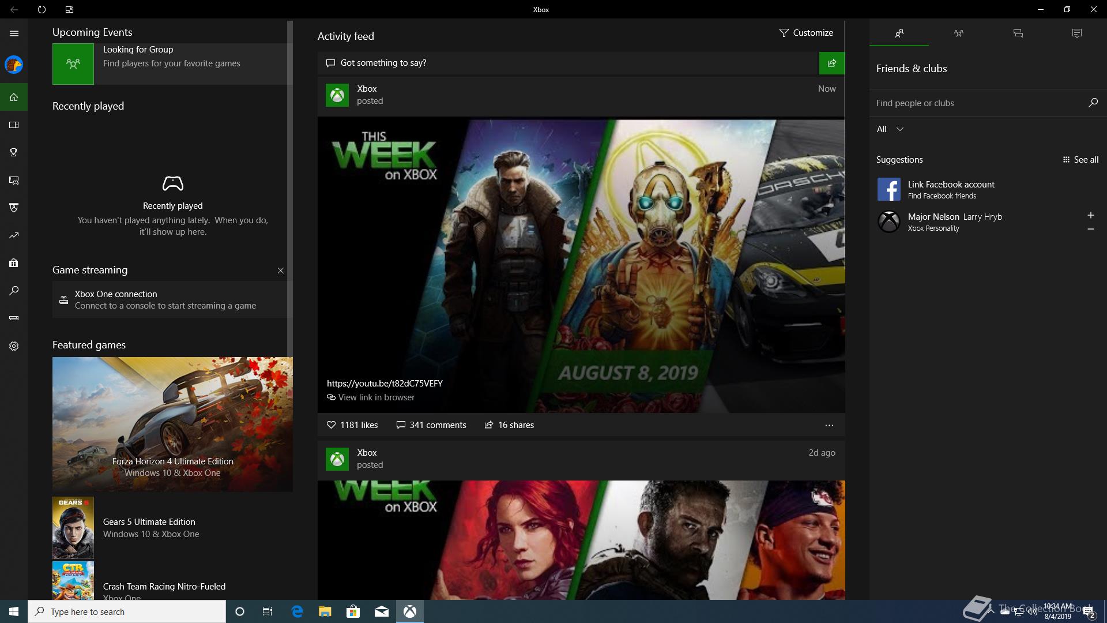
Task: Open 341 comments on Xbox post
Action: click(431, 425)
